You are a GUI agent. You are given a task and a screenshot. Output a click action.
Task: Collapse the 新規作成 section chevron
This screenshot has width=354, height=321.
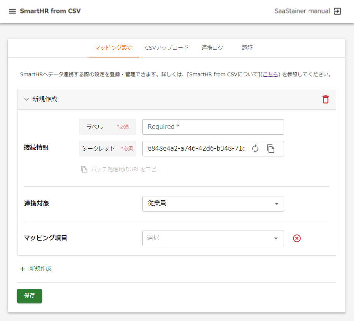click(x=26, y=99)
